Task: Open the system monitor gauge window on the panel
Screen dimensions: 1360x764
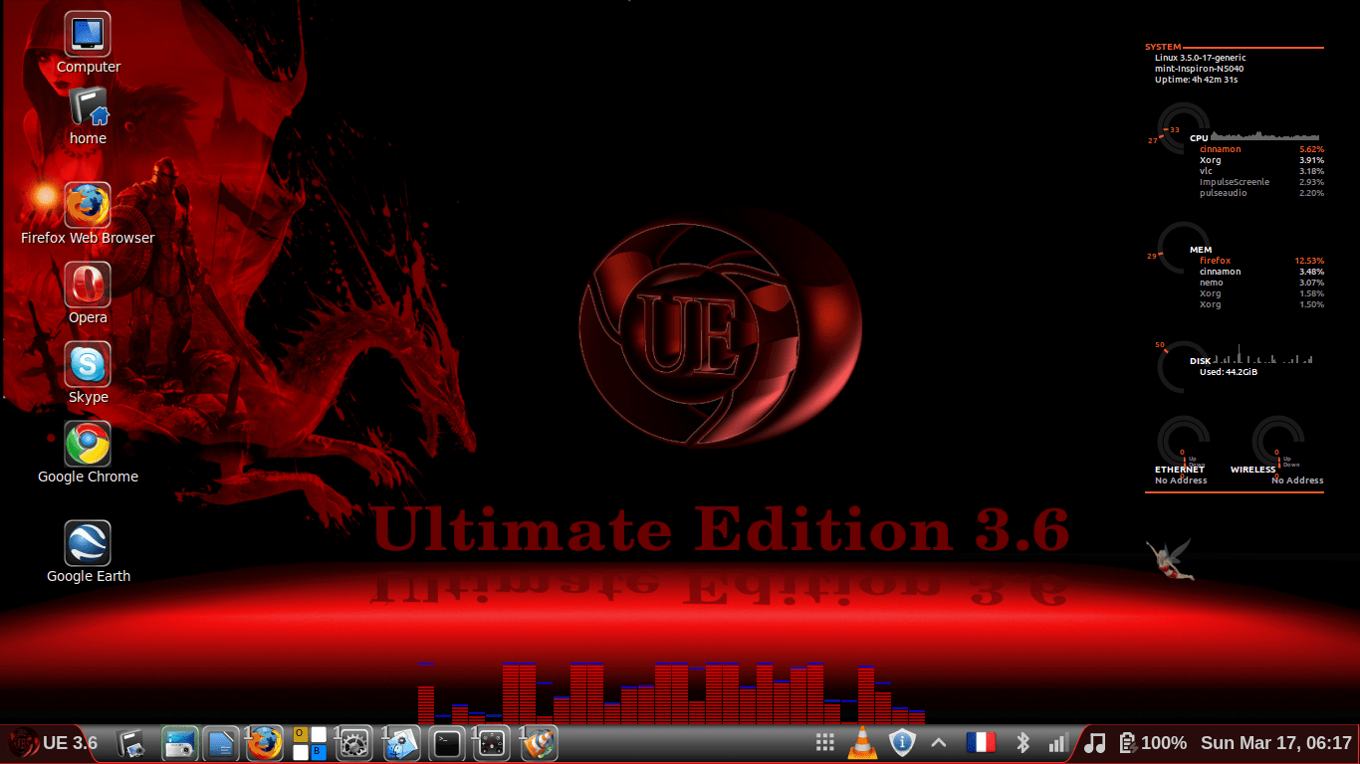Action: (492, 743)
